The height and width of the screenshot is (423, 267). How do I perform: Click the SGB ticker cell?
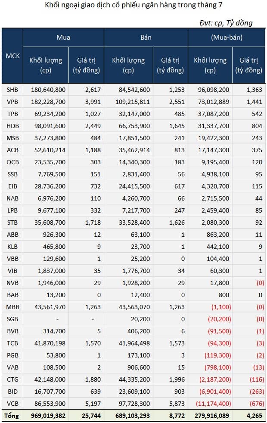coord(12,319)
